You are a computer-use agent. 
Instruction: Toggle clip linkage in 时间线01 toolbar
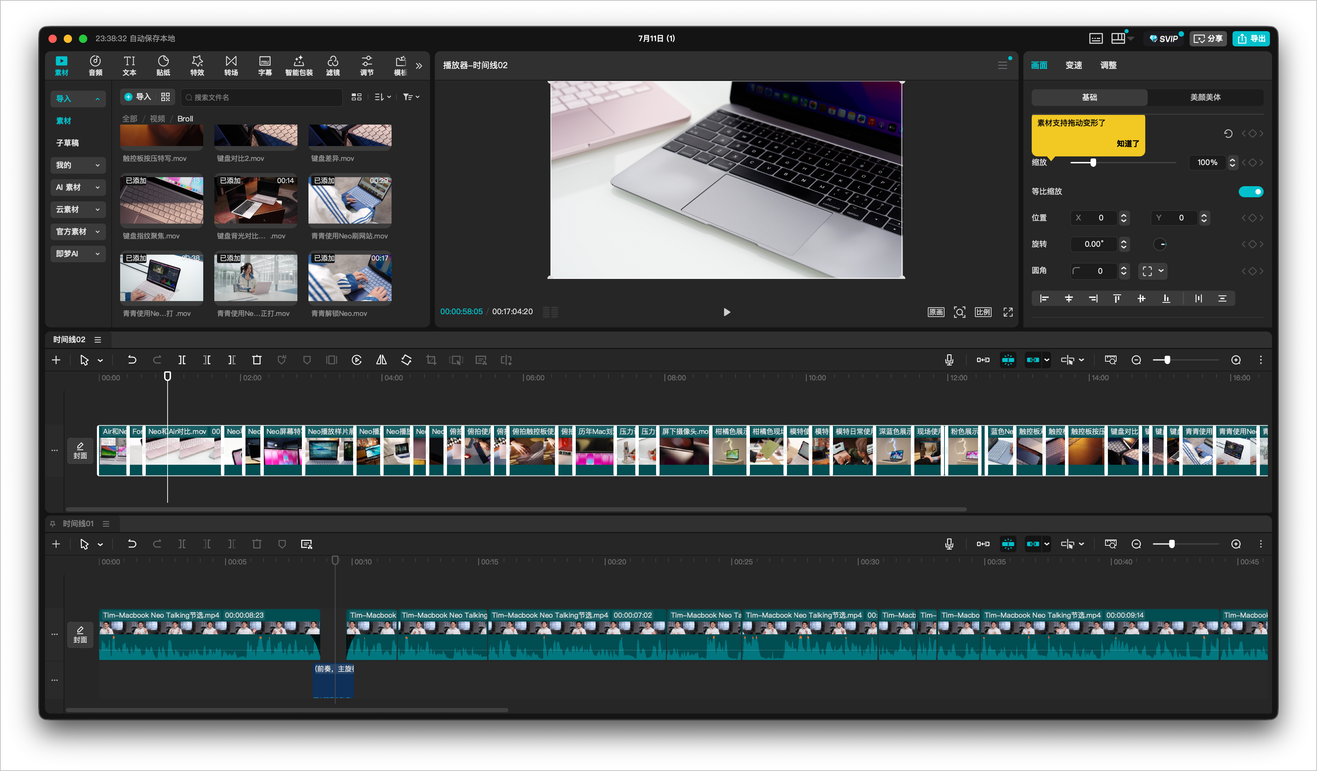click(x=1033, y=544)
